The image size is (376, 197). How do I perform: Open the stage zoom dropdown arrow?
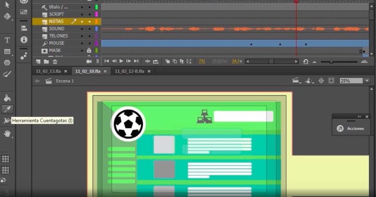(367, 81)
